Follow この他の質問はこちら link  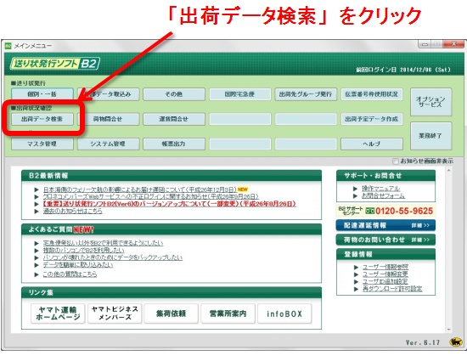70,274
